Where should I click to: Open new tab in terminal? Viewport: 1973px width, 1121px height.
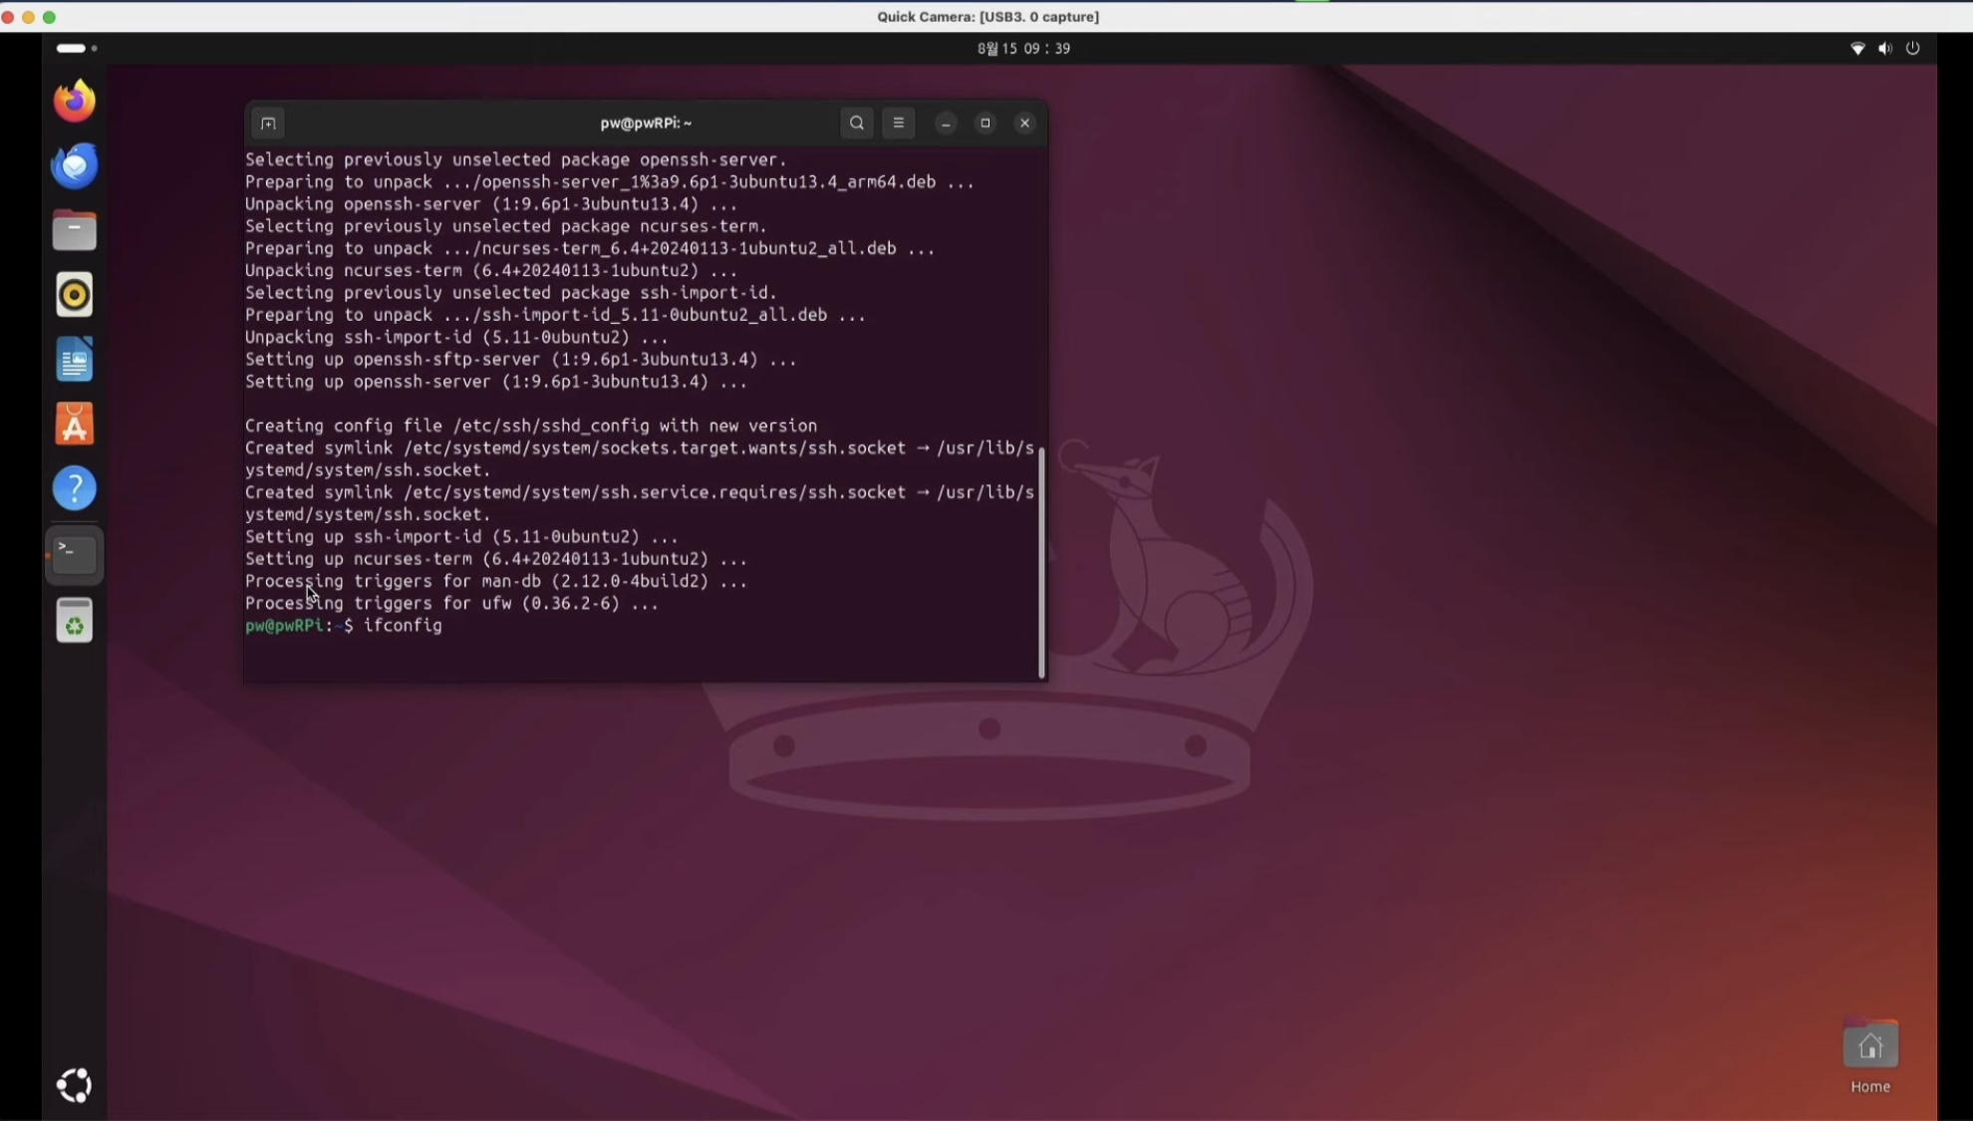268,124
